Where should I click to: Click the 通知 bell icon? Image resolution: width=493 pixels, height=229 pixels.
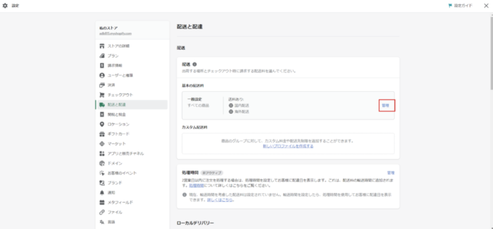coord(102,193)
